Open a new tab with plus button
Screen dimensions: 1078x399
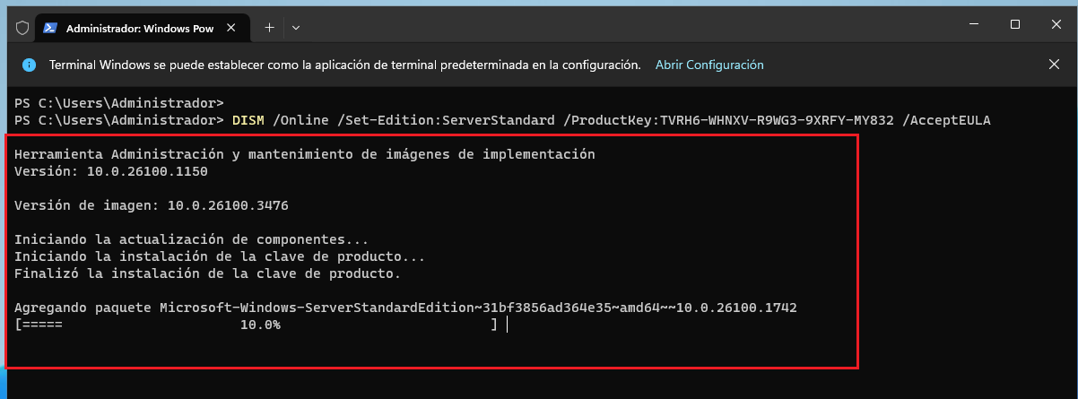click(269, 28)
